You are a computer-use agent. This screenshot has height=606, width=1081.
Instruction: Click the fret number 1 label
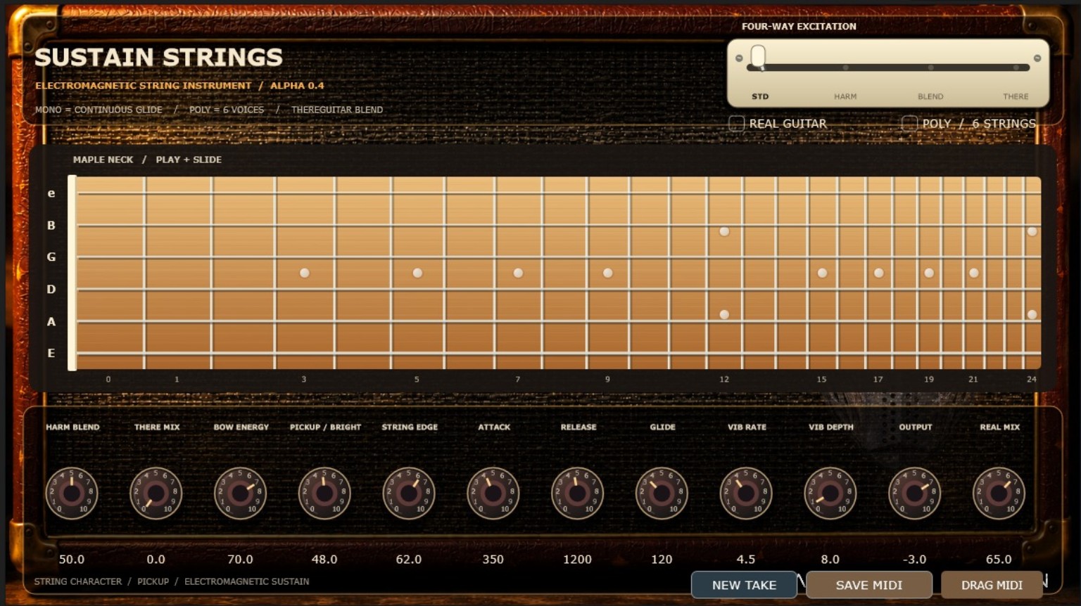pos(177,379)
